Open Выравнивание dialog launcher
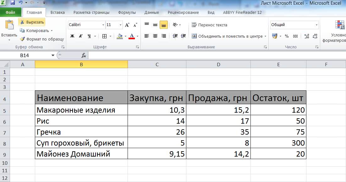Screen dimensions: 346x182 point(266,47)
